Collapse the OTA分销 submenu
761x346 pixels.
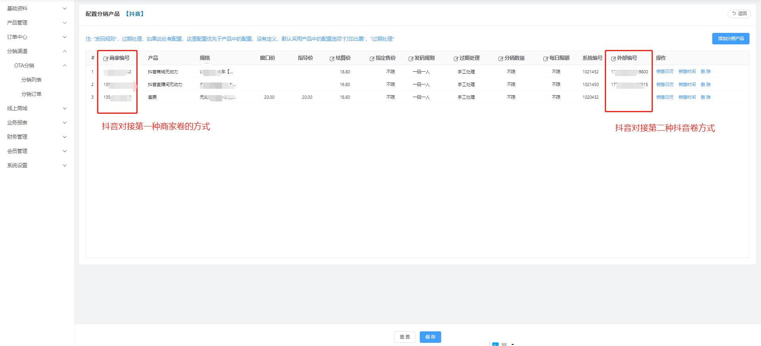point(40,65)
